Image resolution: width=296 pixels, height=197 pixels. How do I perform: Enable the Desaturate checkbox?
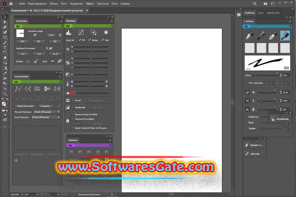72,108
